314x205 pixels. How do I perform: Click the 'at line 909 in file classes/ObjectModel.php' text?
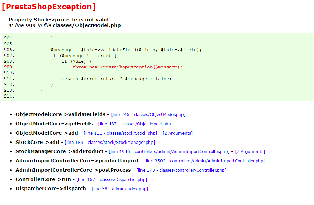pos(64,25)
